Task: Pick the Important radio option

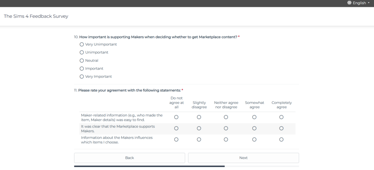Action: (82, 69)
